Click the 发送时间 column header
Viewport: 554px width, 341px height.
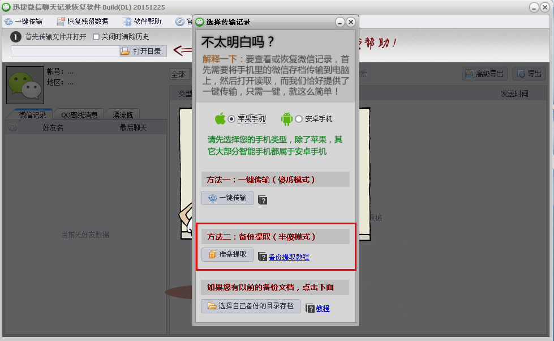click(514, 93)
